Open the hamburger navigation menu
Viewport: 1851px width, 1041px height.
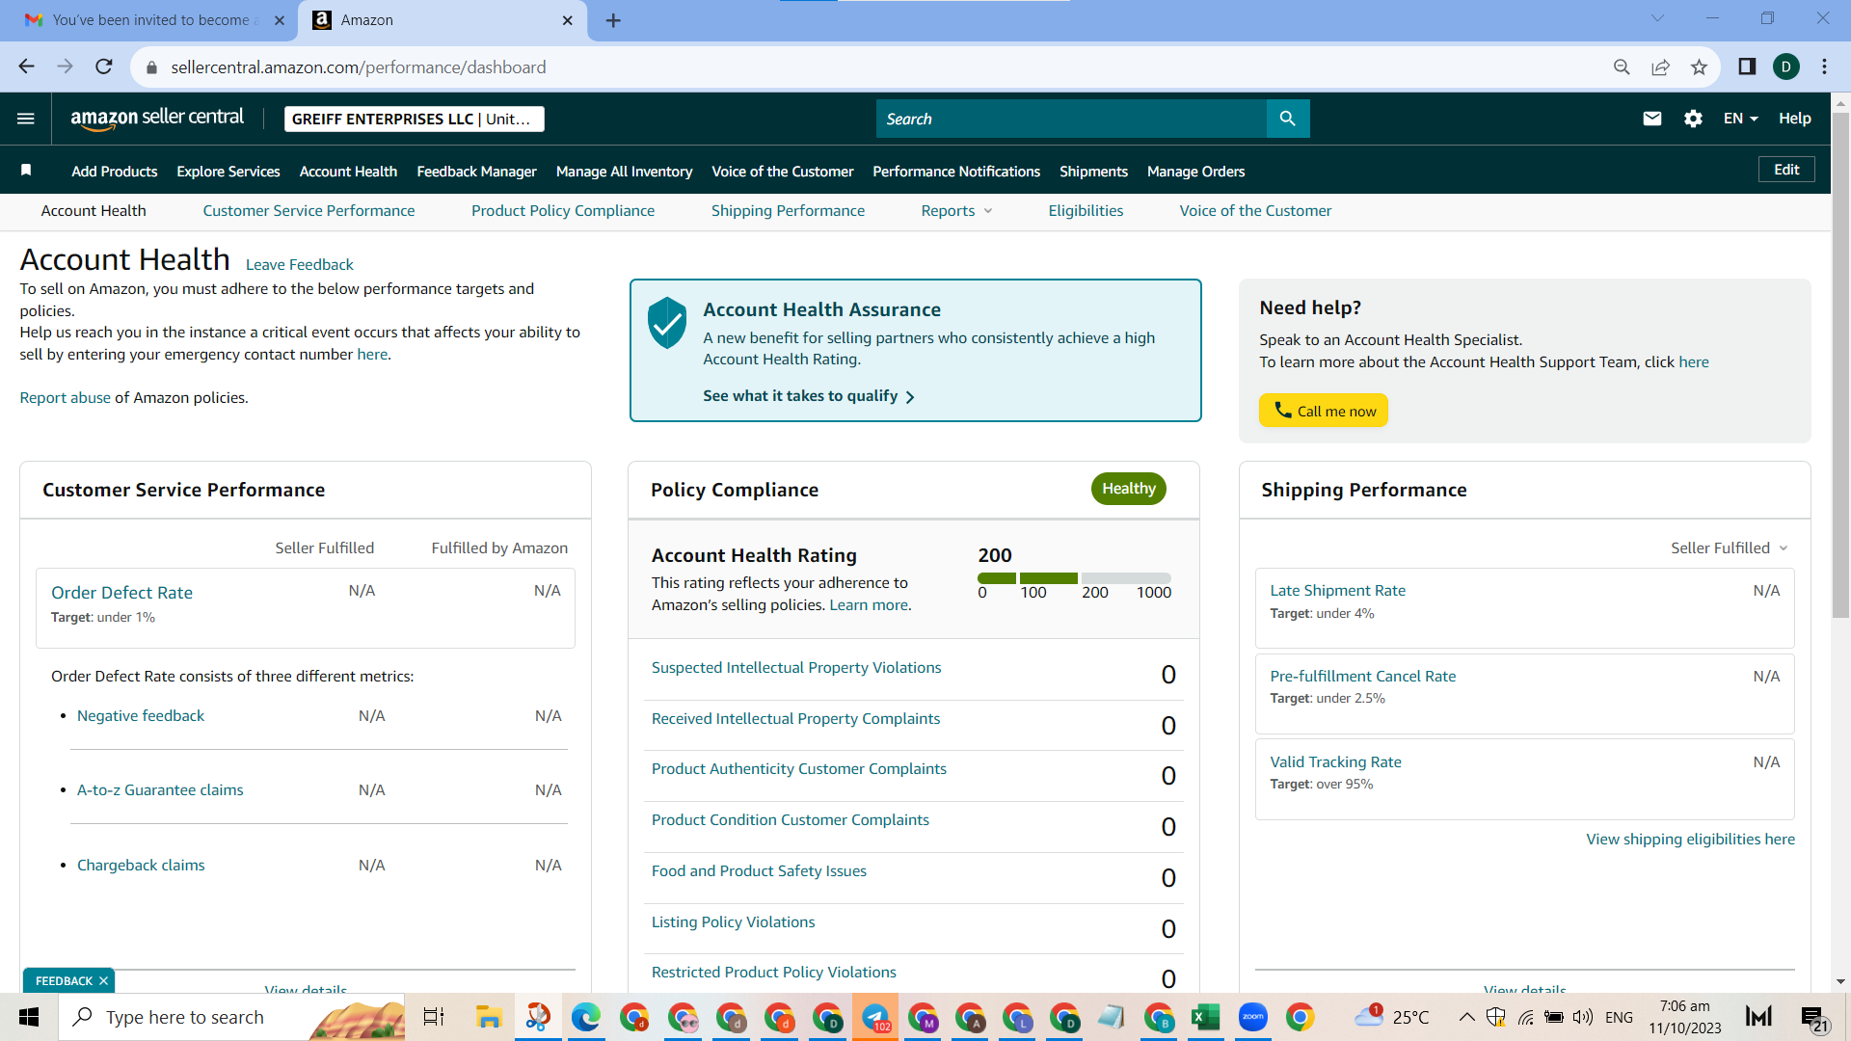[26, 119]
